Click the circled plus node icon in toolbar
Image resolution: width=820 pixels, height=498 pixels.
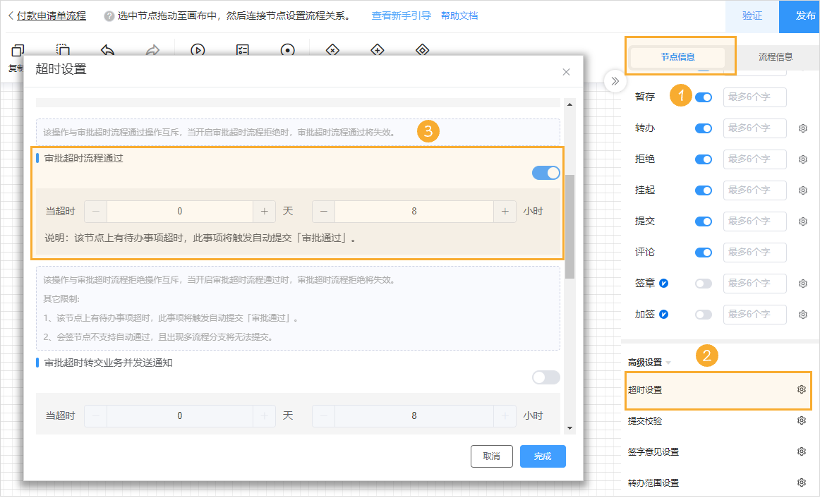tap(378, 49)
